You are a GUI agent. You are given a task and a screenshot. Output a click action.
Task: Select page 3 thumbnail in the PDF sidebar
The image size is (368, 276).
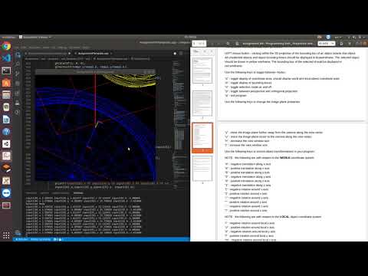(x=202, y=136)
